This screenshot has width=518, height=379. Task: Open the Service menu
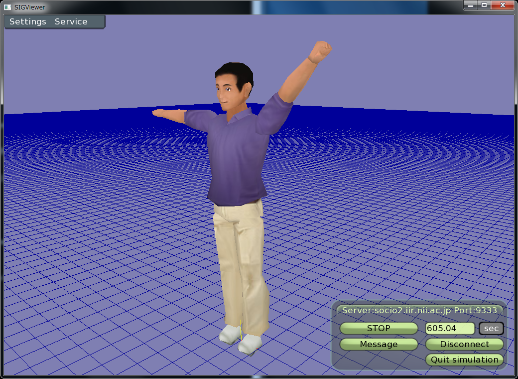pyautogui.click(x=71, y=22)
